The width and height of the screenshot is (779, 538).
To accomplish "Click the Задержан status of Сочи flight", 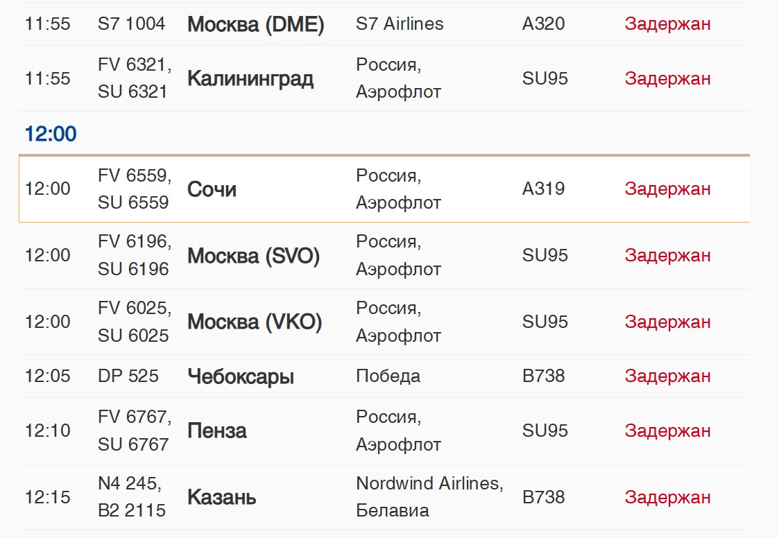I will coord(668,189).
